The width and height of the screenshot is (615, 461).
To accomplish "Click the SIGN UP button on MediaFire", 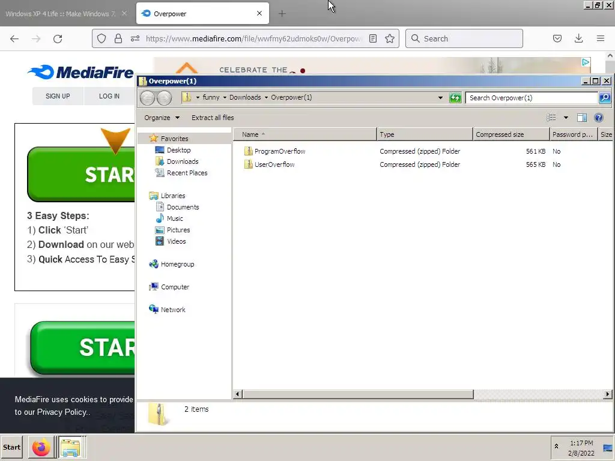I will point(58,96).
